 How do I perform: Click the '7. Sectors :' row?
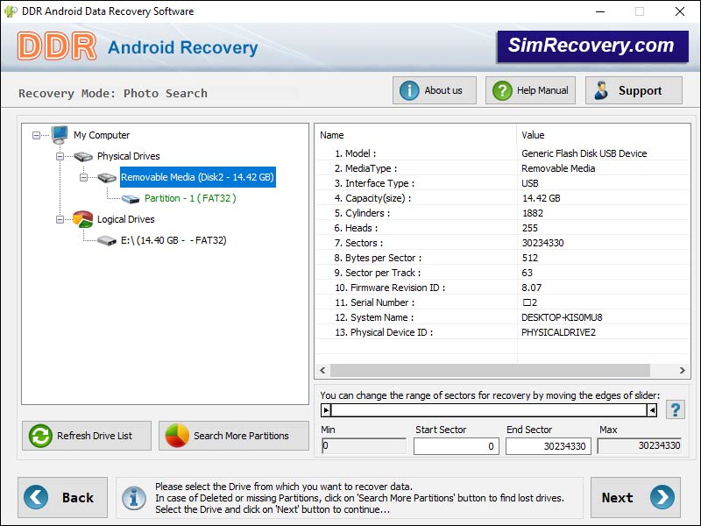[x=502, y=243]
